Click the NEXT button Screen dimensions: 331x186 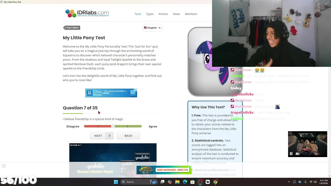tap(101, 136)
